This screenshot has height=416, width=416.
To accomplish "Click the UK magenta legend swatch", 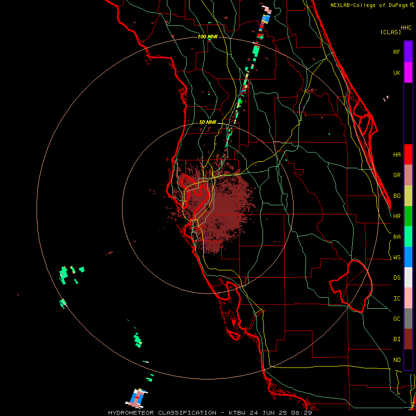I will tap(408, 73).
